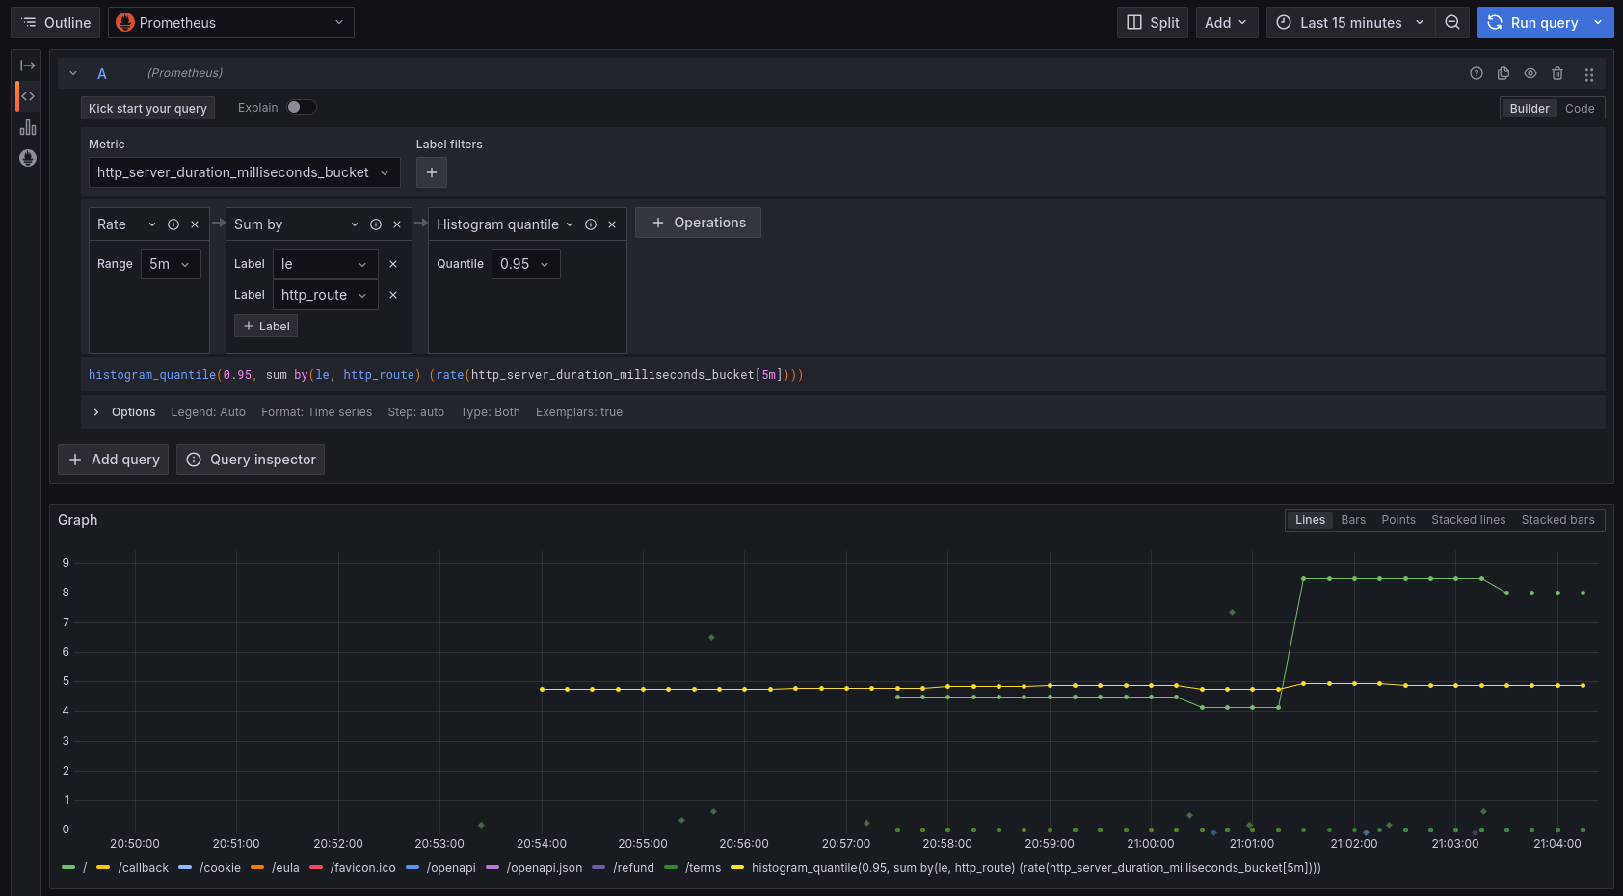Click the drag handle for query A
This screenshot has width=1623, height=896.
pyautogui.click(x=1588, y=74)
